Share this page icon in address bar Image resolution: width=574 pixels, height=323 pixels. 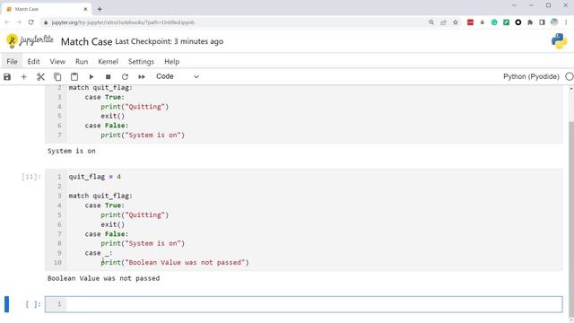pyautogui.click(x=443, y=22)
